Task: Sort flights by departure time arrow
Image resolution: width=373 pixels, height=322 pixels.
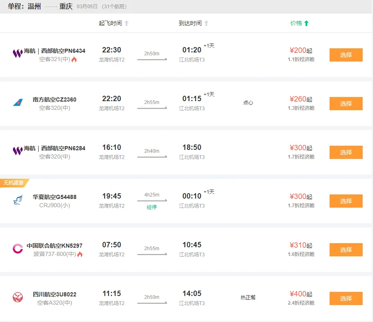Action: pos(127,24)
